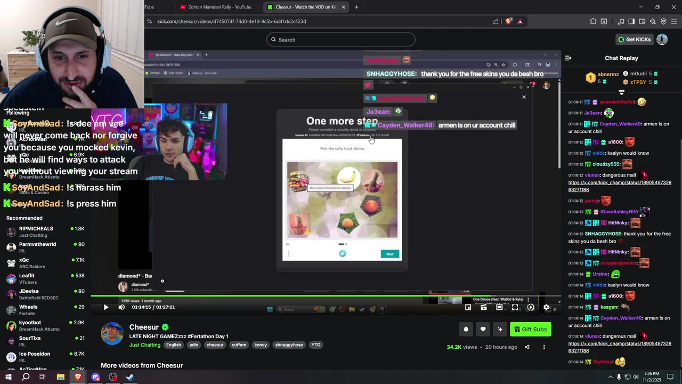Select the English tag

tap(173, 345)
